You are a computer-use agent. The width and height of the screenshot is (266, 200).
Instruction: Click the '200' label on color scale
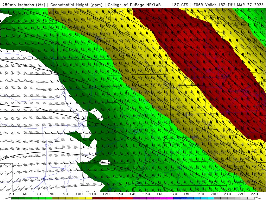pos(214,194)
